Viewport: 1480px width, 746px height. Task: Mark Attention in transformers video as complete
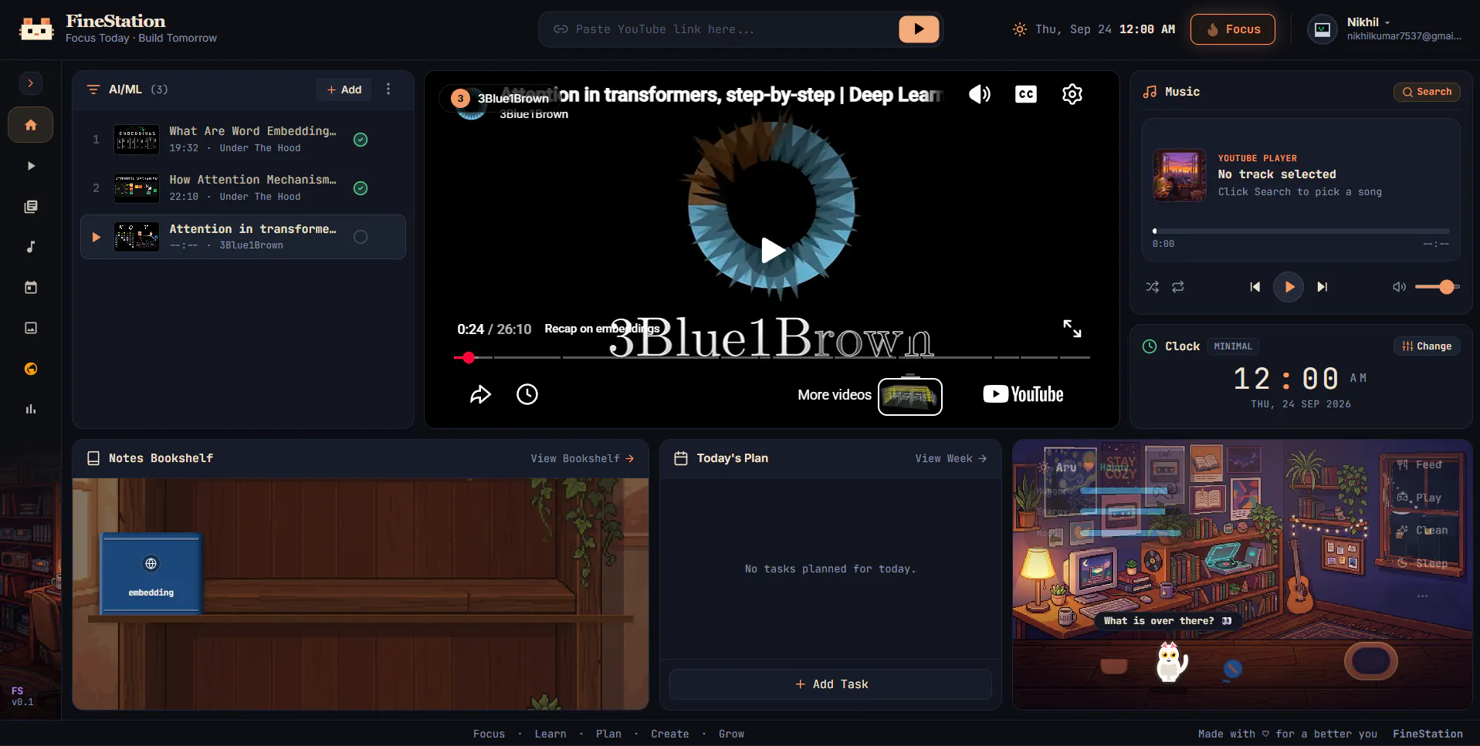(361, 237)
